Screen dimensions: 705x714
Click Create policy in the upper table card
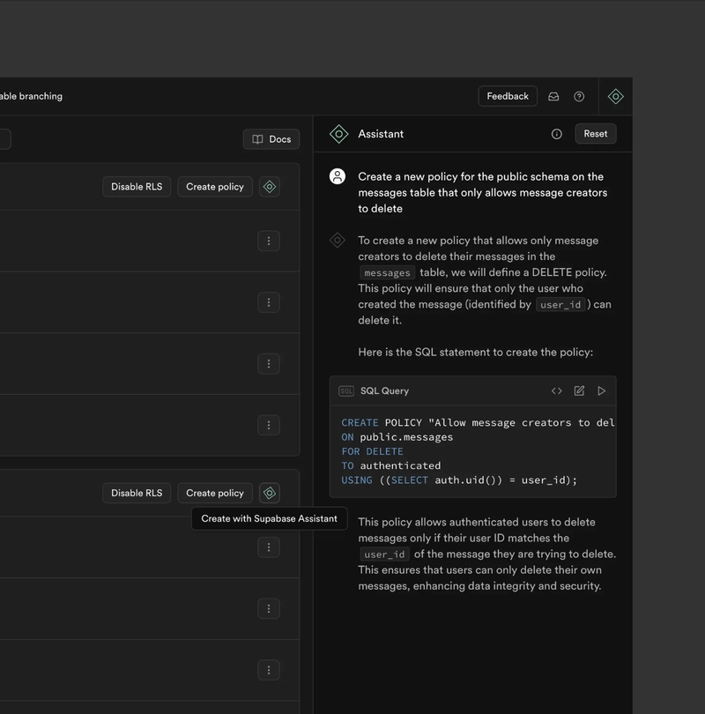[215, 187]
